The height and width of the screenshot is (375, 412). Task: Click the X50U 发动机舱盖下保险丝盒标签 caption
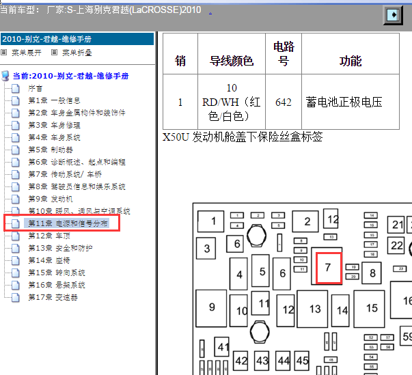(243, 137)
